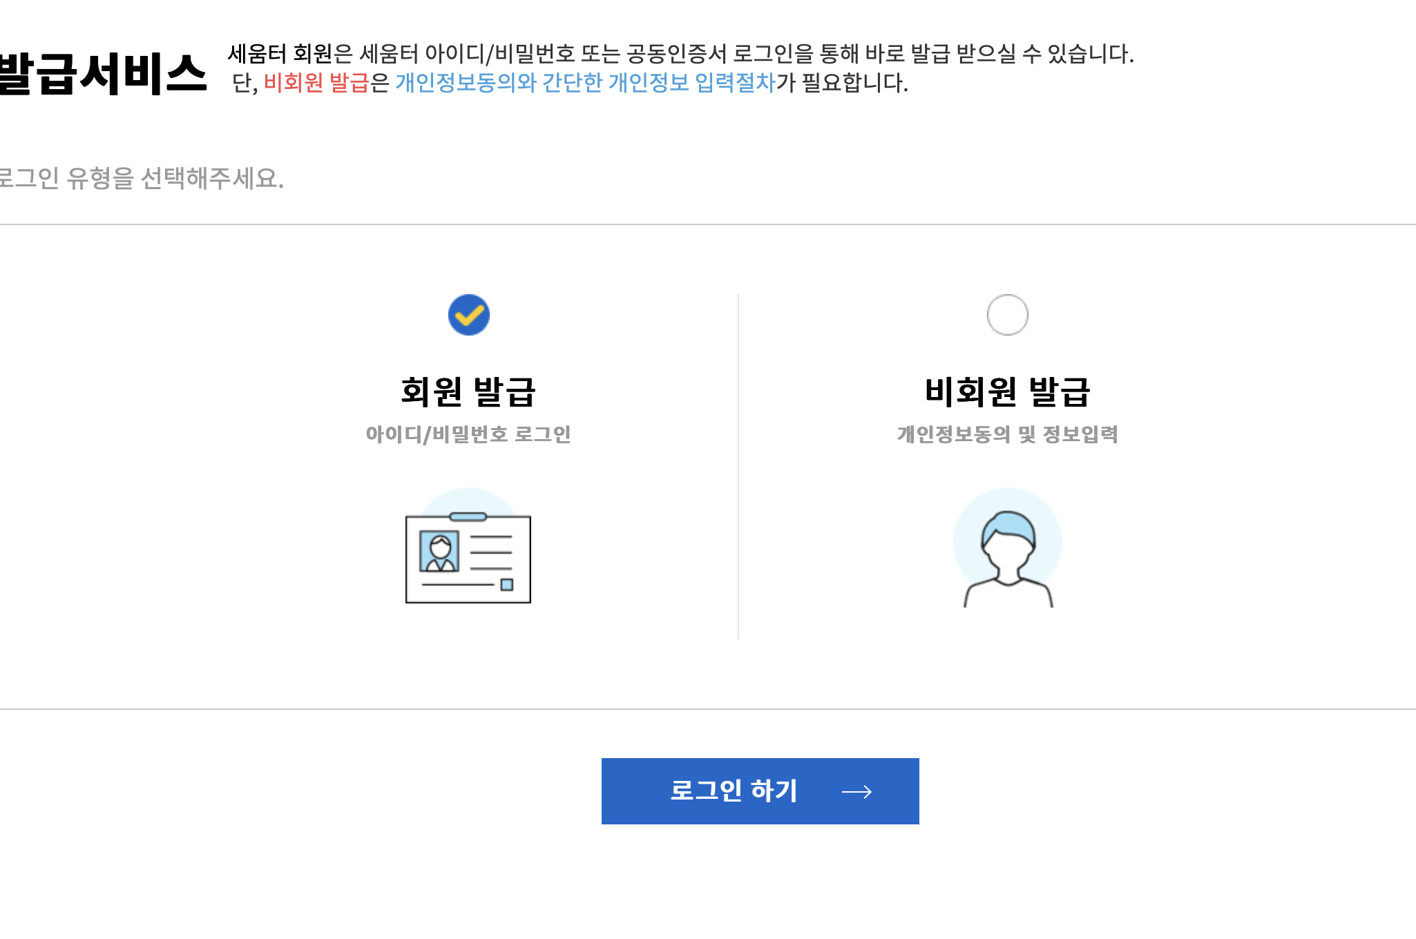This screenshot has width=1416, height=939.
Task: Click the yellow checkmark in blue circle
Action: click(468, 315)
